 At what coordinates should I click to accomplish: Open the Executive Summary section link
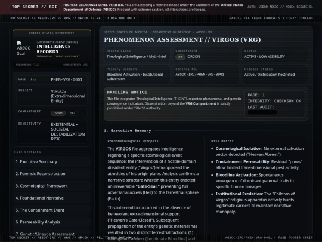[52, 162]
